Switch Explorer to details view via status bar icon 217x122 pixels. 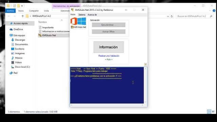[209, 111]
